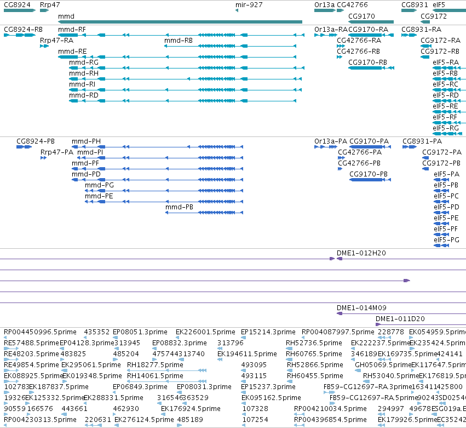466x428 pixels.
Task: Open the RH52736.5prime EST label
Action: click(314, 343)
